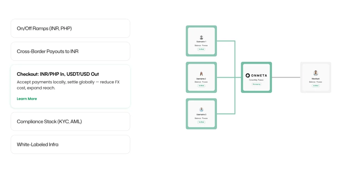
Task: Click the Merchant card's Verified badge
Action: click(315, 86)
